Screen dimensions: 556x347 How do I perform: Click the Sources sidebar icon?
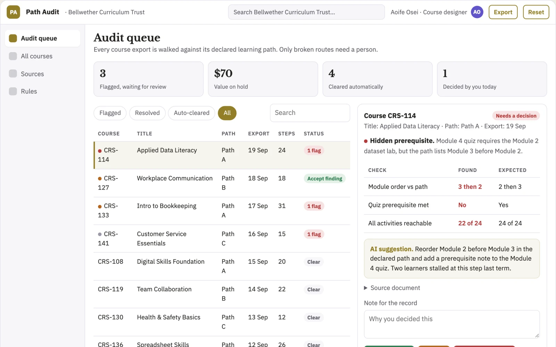point(13,74)
